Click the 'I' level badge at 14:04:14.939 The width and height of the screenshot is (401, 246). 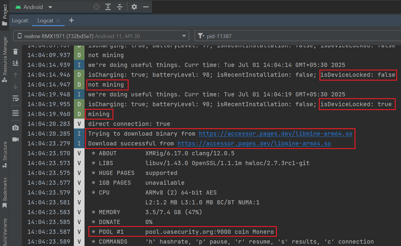79,65
